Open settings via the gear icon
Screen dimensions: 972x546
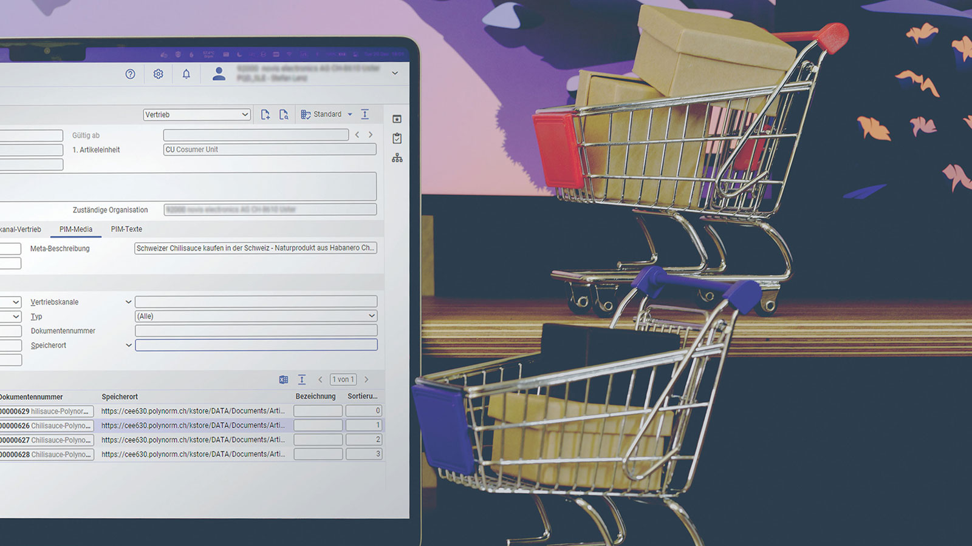click(x=158, y=74)
